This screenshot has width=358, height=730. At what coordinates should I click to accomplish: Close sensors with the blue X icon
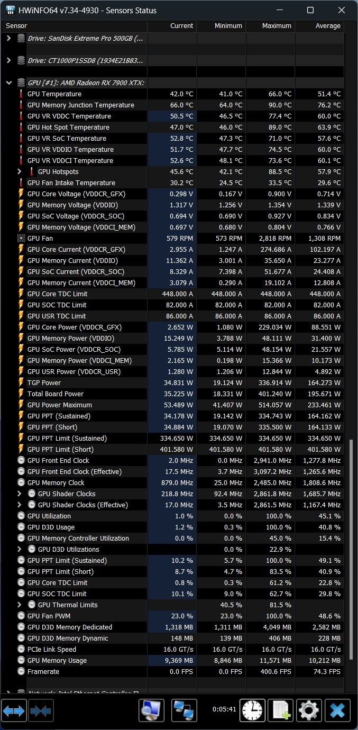click(x=337, y=710)
